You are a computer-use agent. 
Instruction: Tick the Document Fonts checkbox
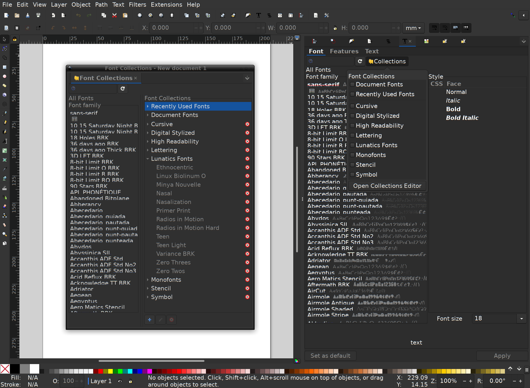point(352,84)
